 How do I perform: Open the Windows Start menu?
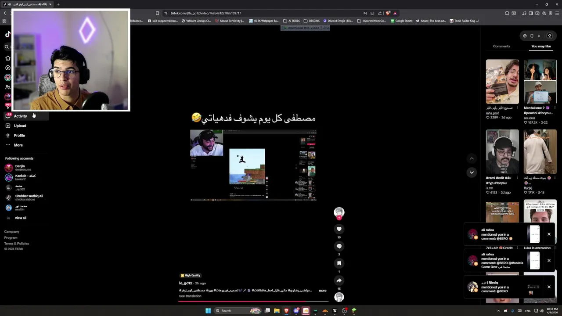(208, 311)
